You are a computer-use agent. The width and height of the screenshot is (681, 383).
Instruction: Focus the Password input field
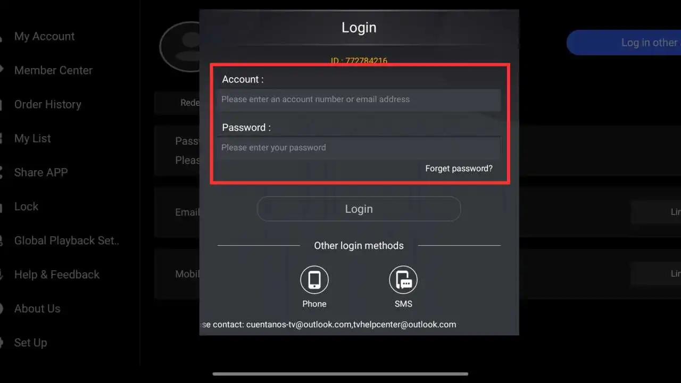(359, 147)
